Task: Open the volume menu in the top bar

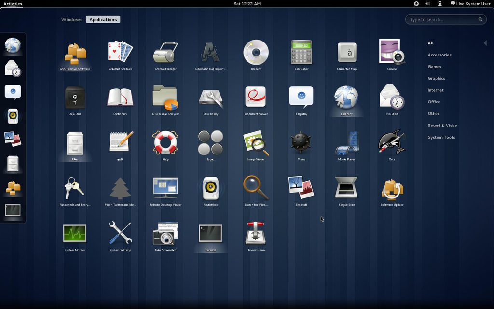Action: click(x=427, y=4)
